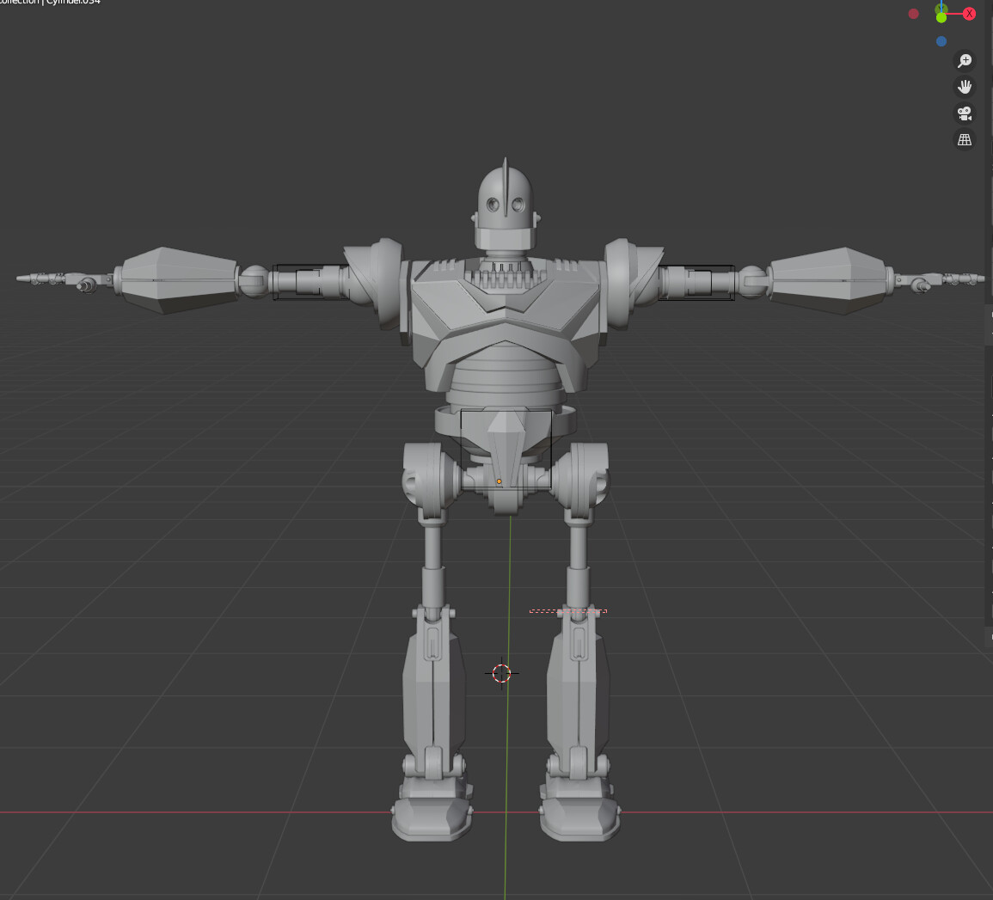Click the dark red negative axis dot on gizmo

tap(913, 13)
